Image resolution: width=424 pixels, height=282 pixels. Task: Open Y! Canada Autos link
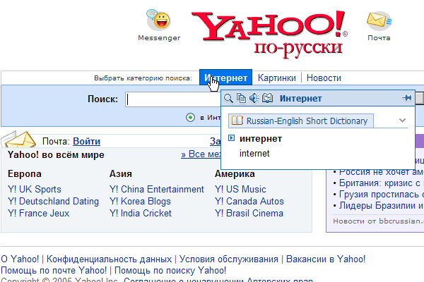point(249,202)
